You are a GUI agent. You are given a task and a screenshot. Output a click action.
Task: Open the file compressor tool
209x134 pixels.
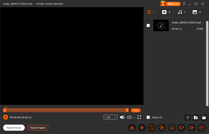tap(142, 128)
